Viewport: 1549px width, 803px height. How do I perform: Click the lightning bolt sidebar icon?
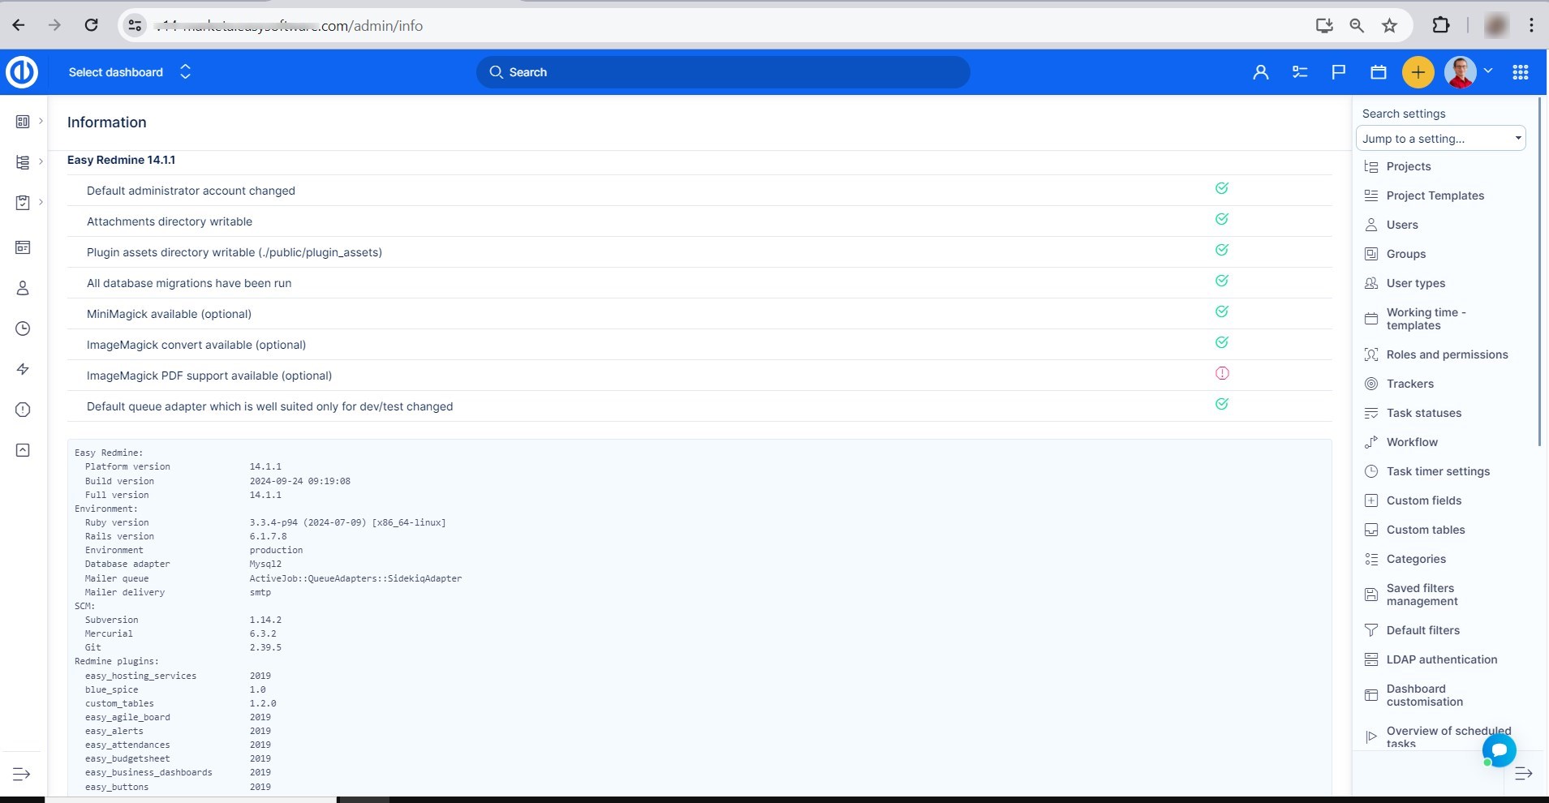click(x=23, y=369)
